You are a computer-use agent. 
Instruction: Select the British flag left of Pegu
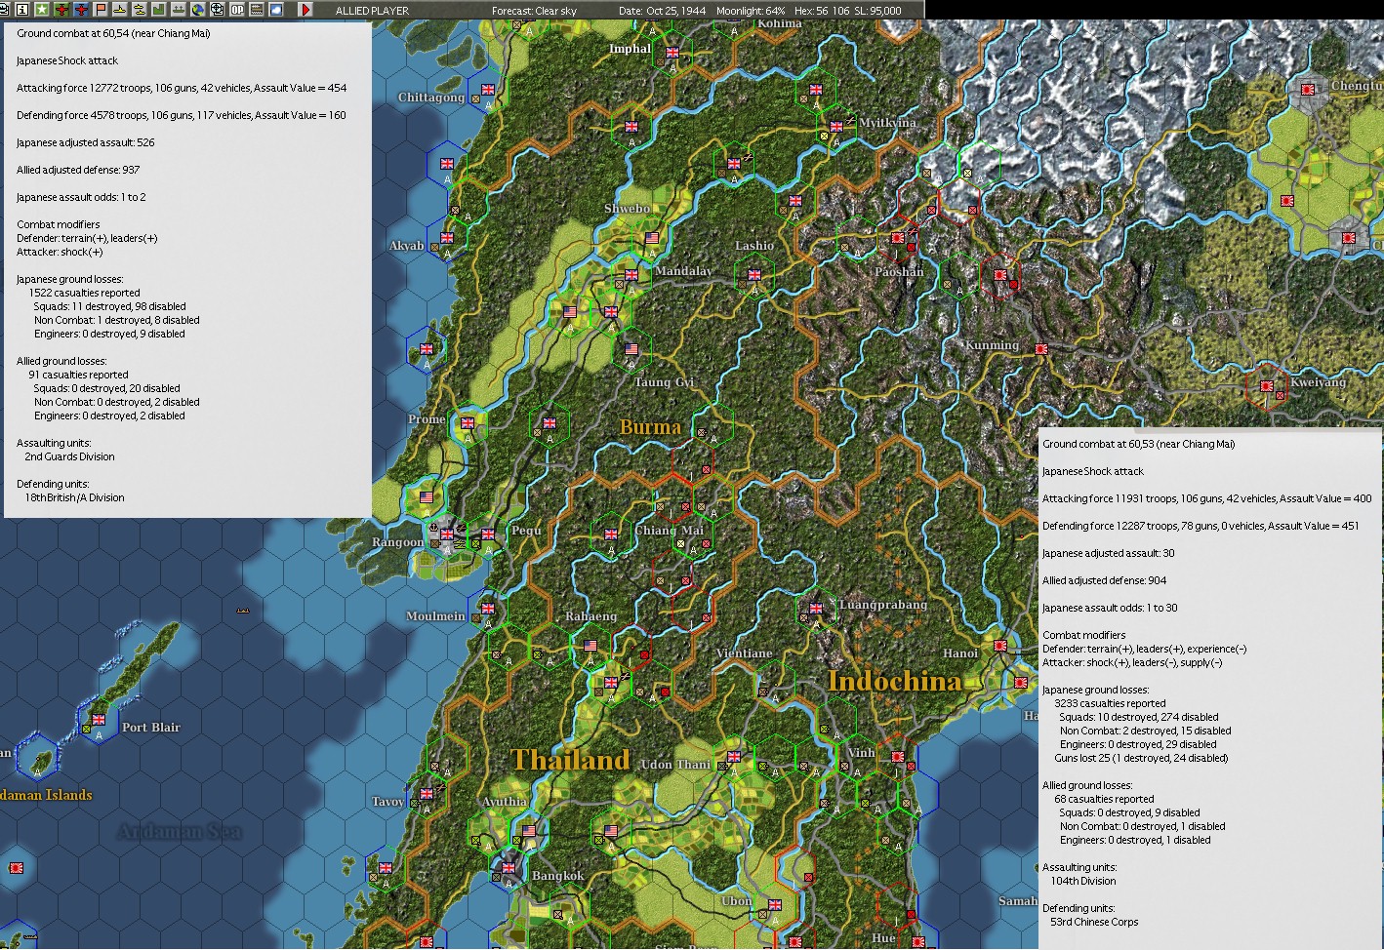pos(487,534)
